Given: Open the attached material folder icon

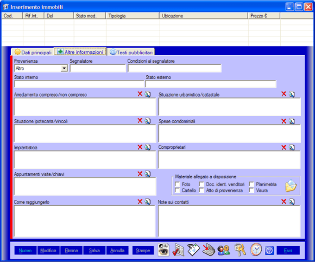Looking at the screenshot, I should [291, 186].
